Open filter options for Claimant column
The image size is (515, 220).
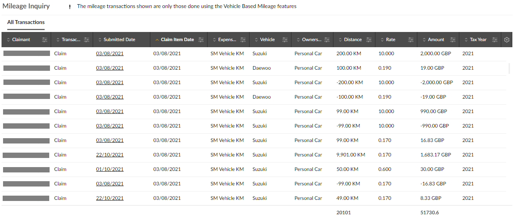pos(45,40)
